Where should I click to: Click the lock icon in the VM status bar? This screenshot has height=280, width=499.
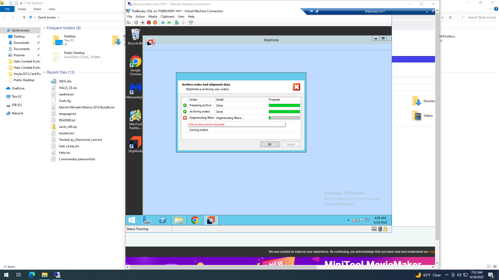pos(385,229)
